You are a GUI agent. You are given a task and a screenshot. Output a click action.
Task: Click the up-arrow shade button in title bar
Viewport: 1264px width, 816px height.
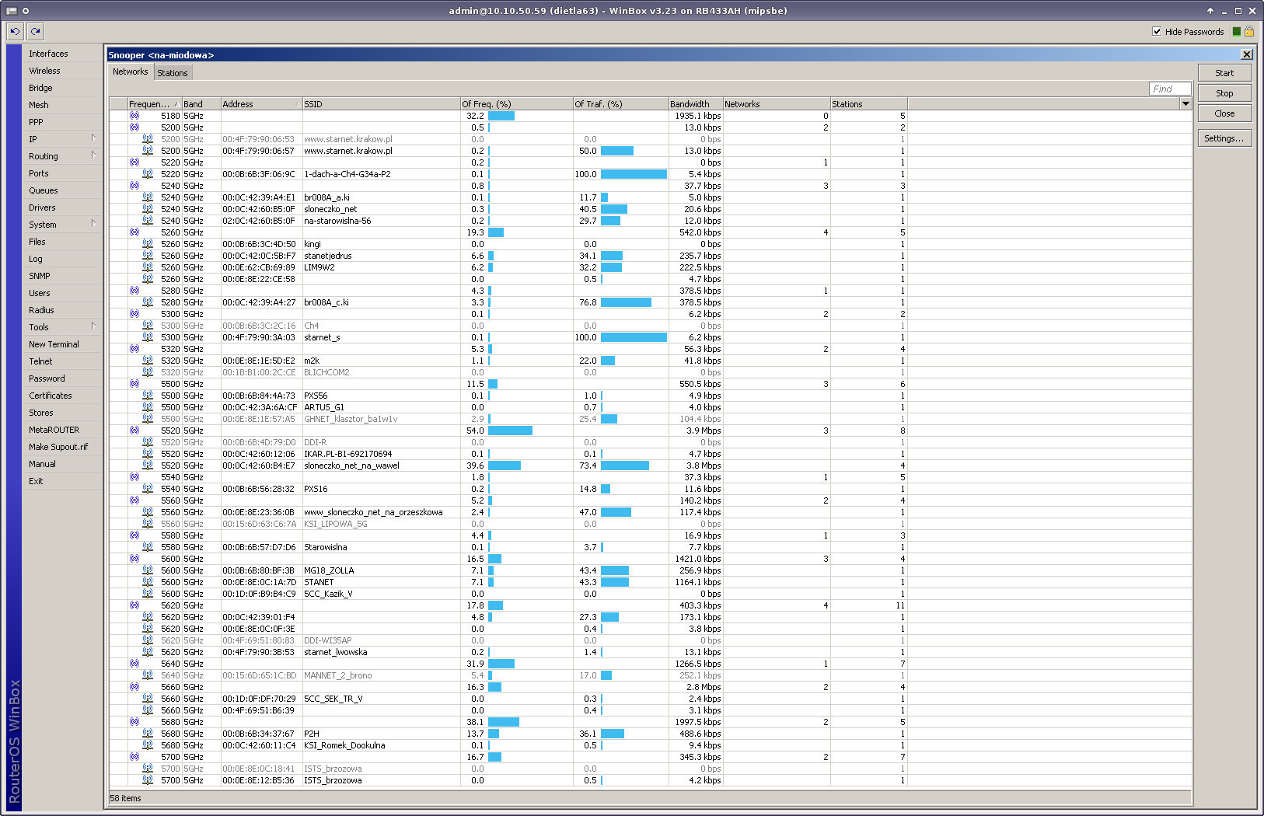1210,11
